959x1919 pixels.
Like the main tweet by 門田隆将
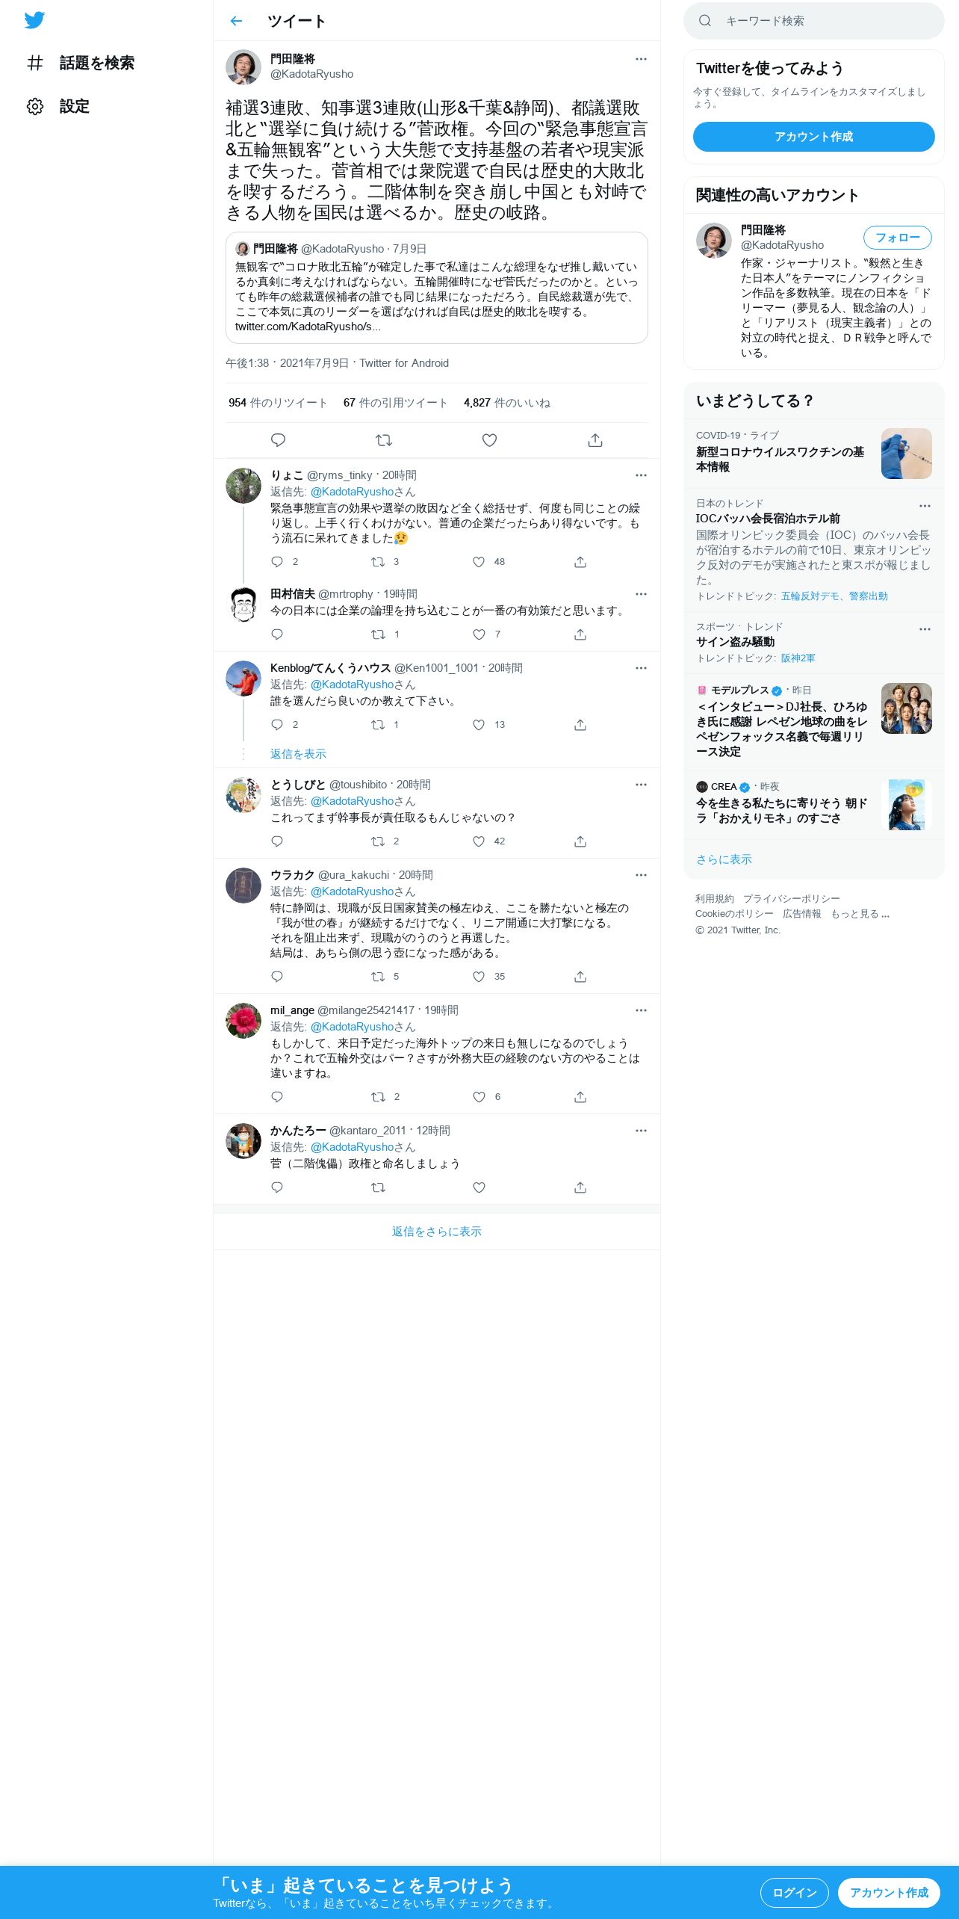coord(489,440)
